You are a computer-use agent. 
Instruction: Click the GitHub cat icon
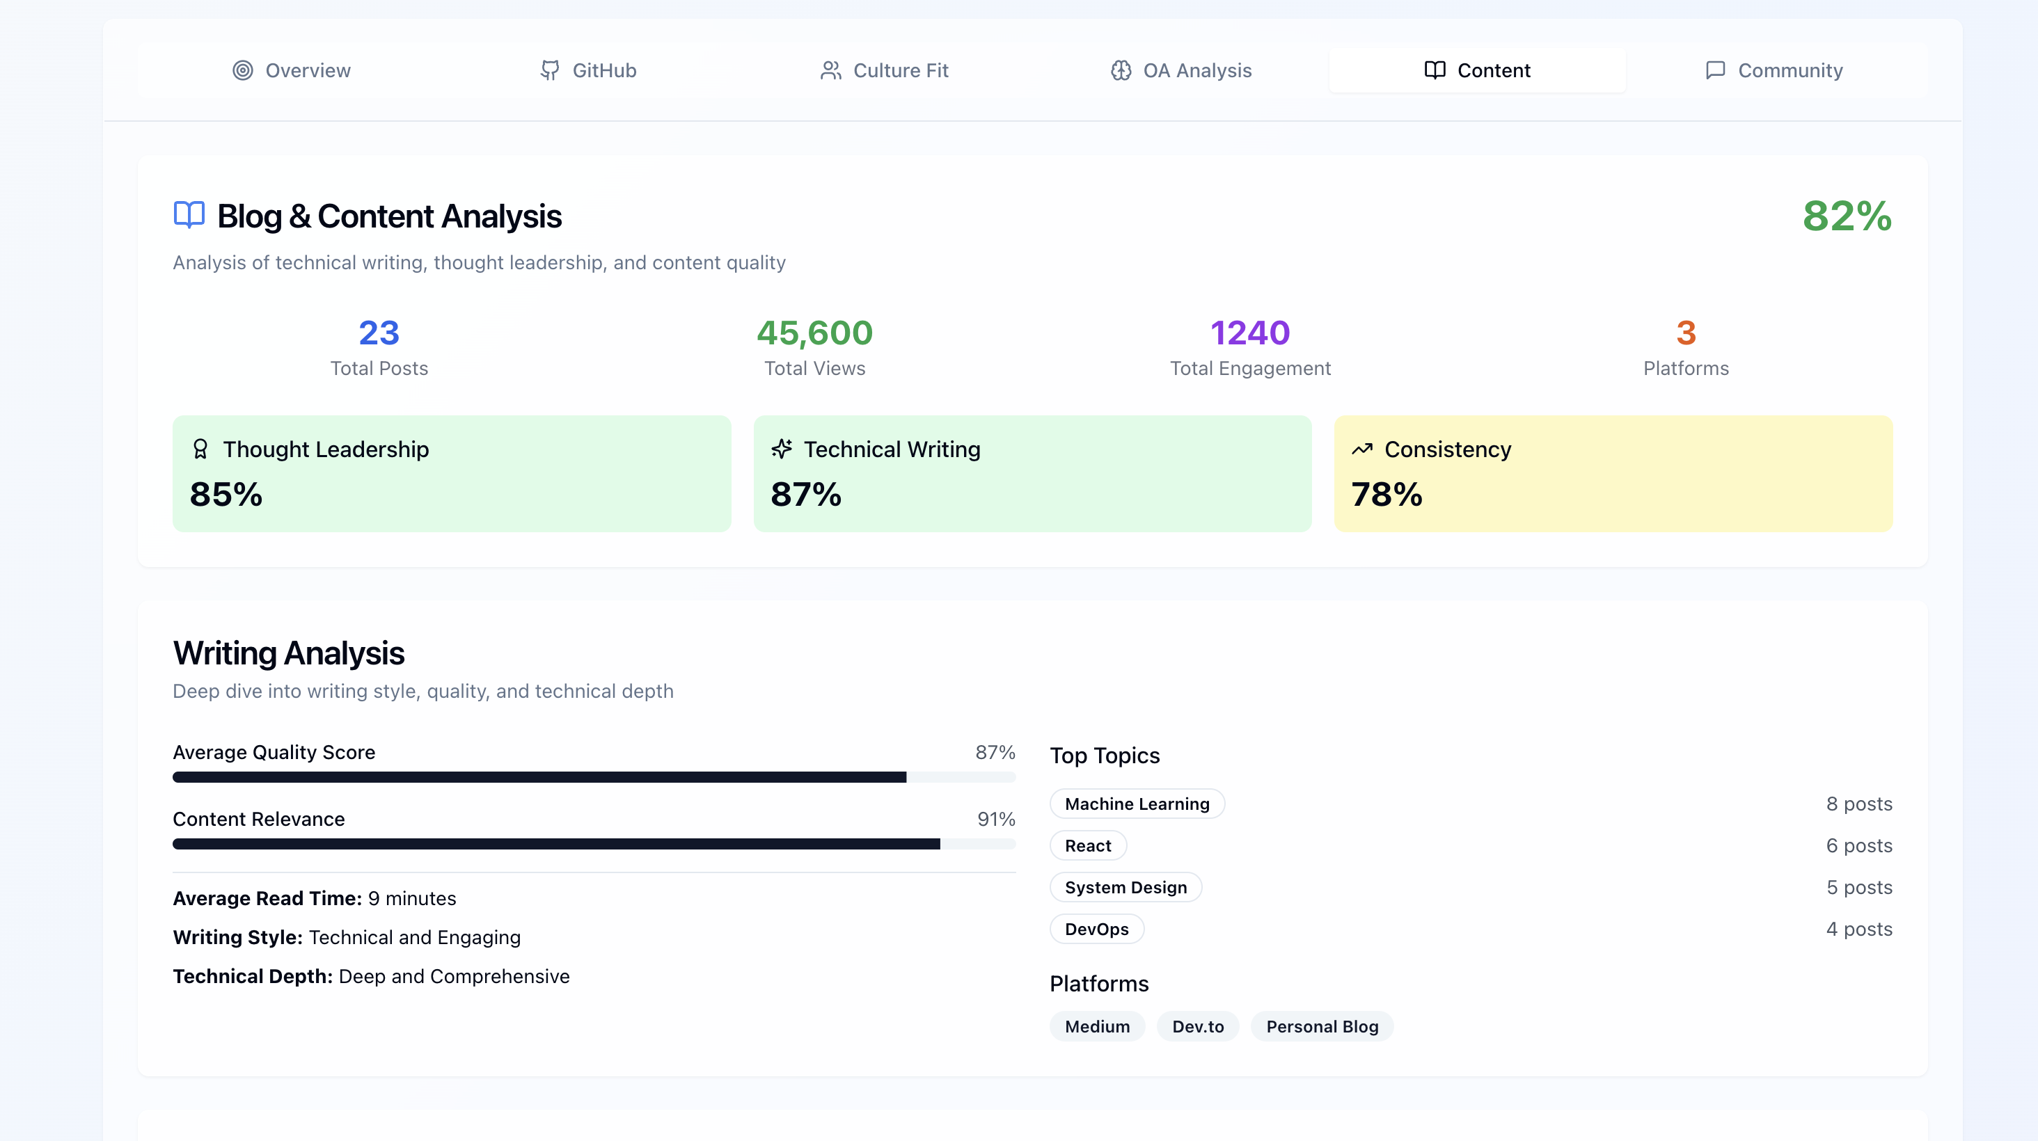click(x=550, y=70)
